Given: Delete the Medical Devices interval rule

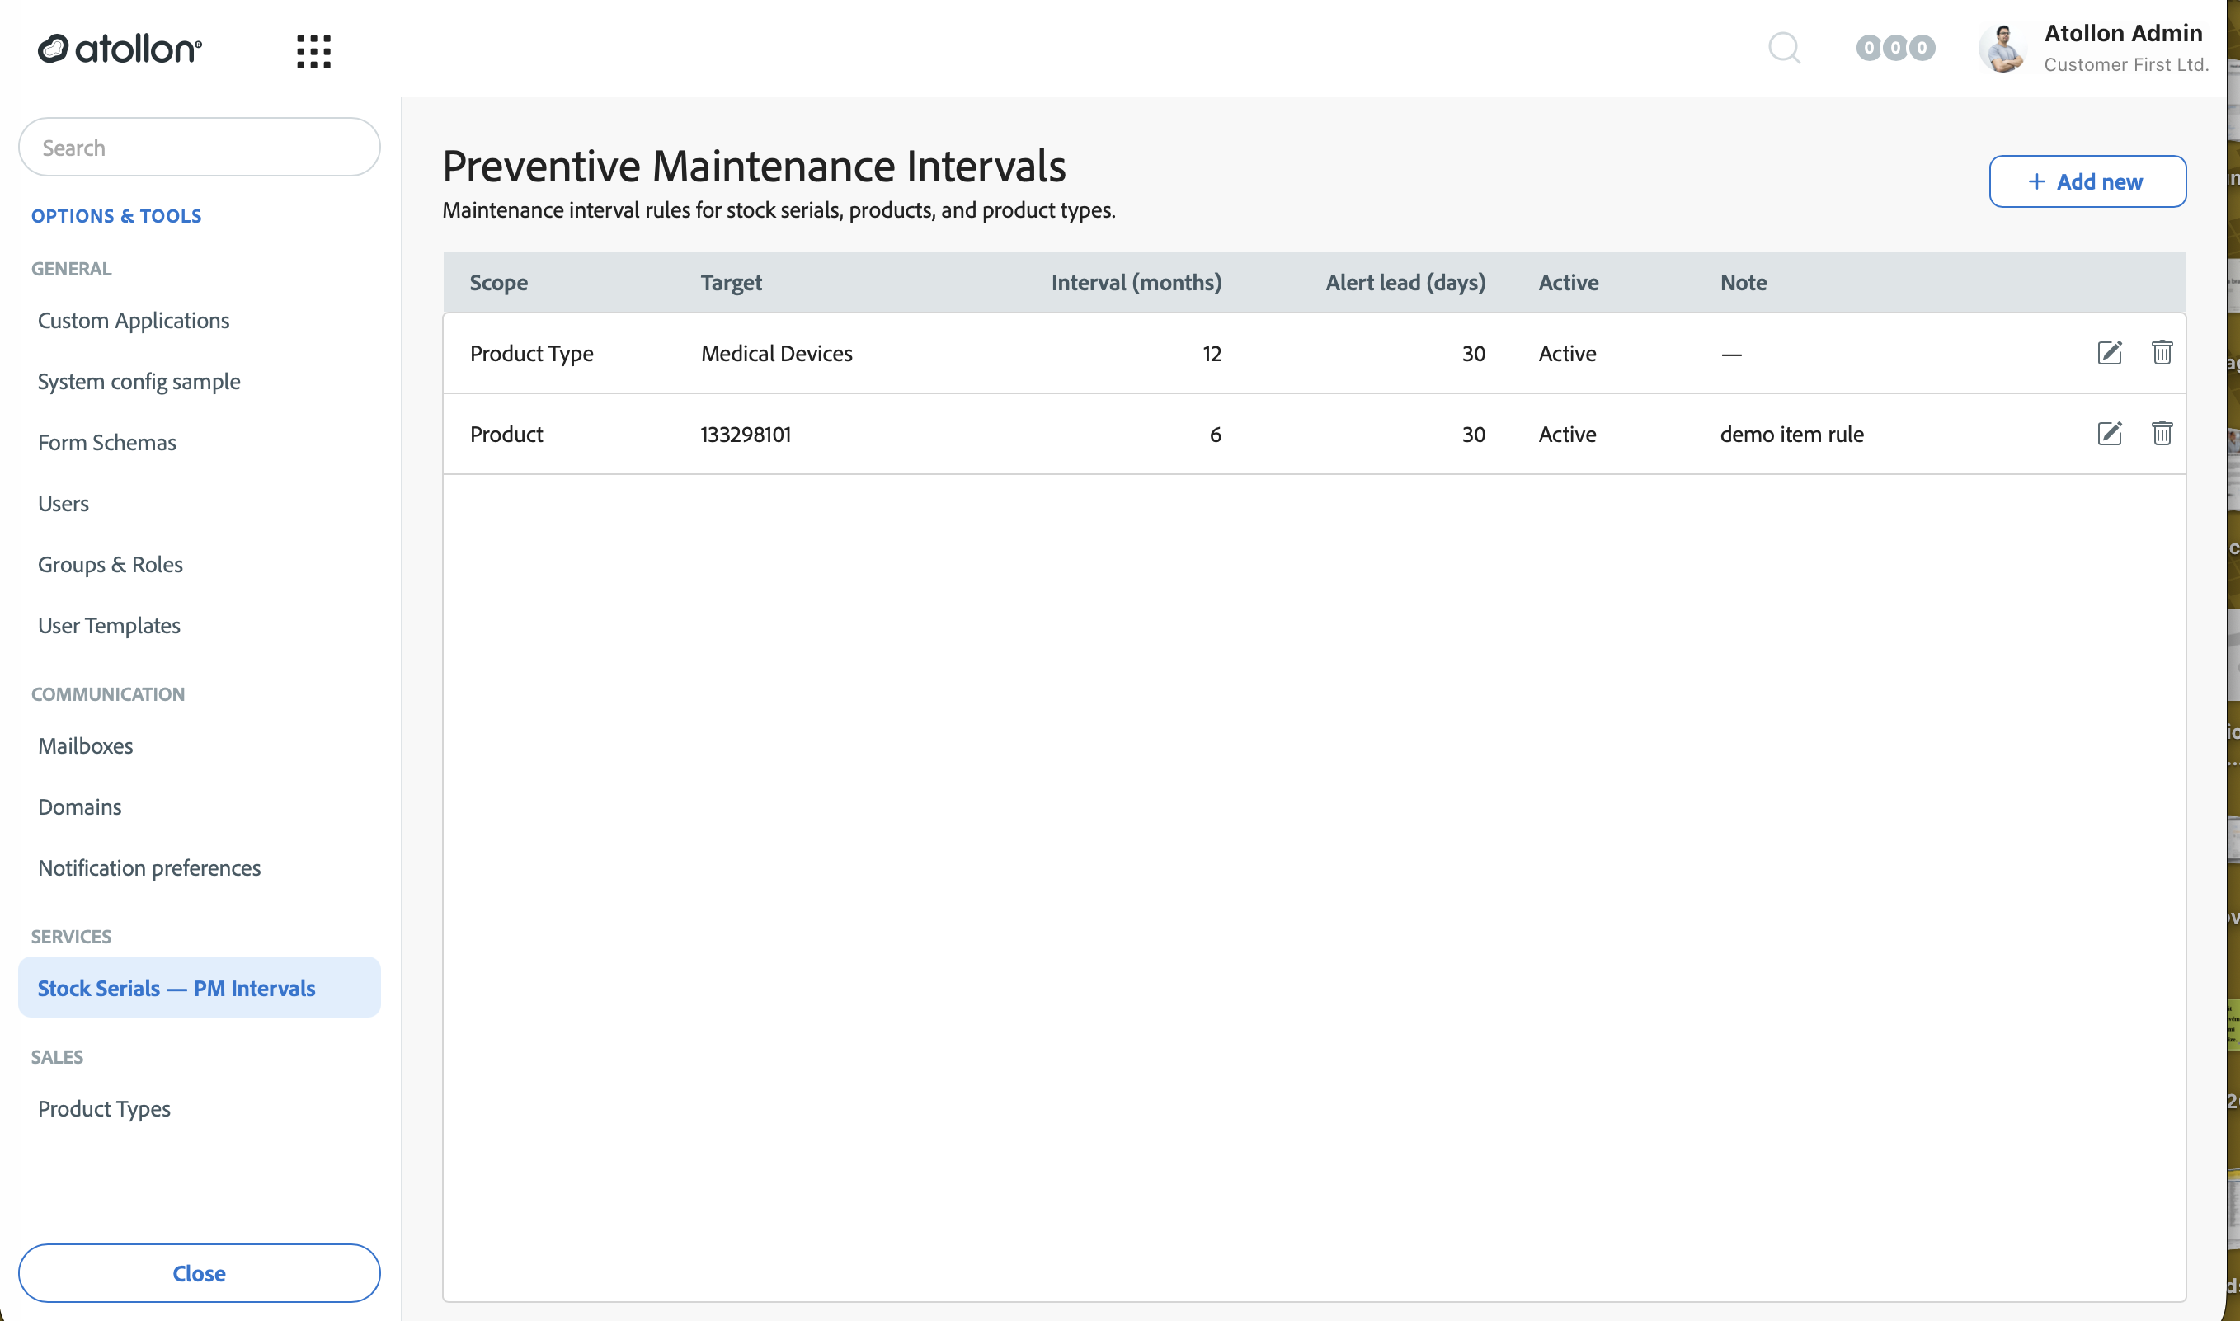Looking at the screenshot, I should click(2162, 352).
